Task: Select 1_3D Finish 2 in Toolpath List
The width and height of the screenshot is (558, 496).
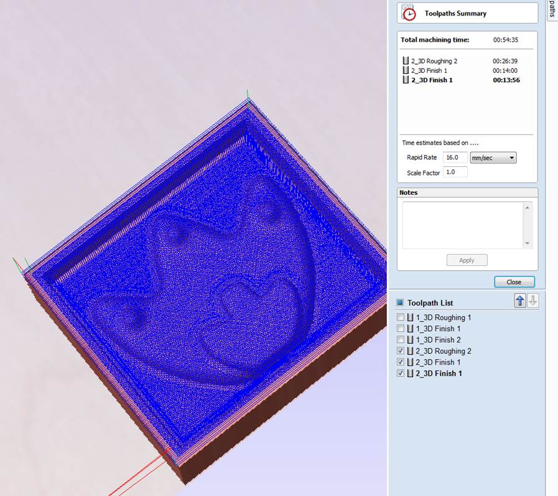Action: (x=438, y=340)
